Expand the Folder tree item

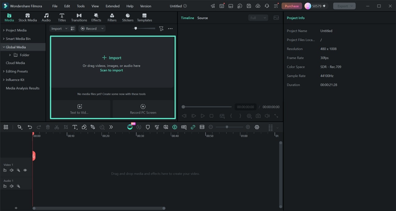click(x=10, y=55)
